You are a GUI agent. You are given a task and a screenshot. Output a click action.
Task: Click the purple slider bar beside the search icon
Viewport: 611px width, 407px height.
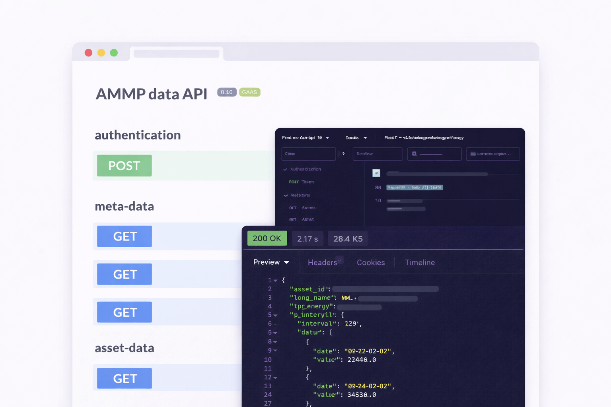click(432, 154)
